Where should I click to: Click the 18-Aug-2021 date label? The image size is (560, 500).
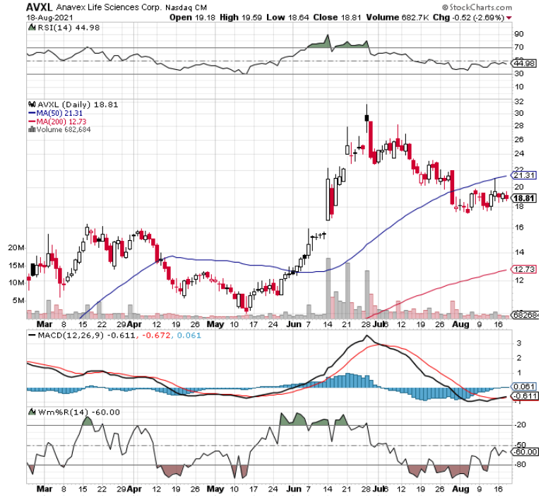pyautogui.click(x=49, y=18)
